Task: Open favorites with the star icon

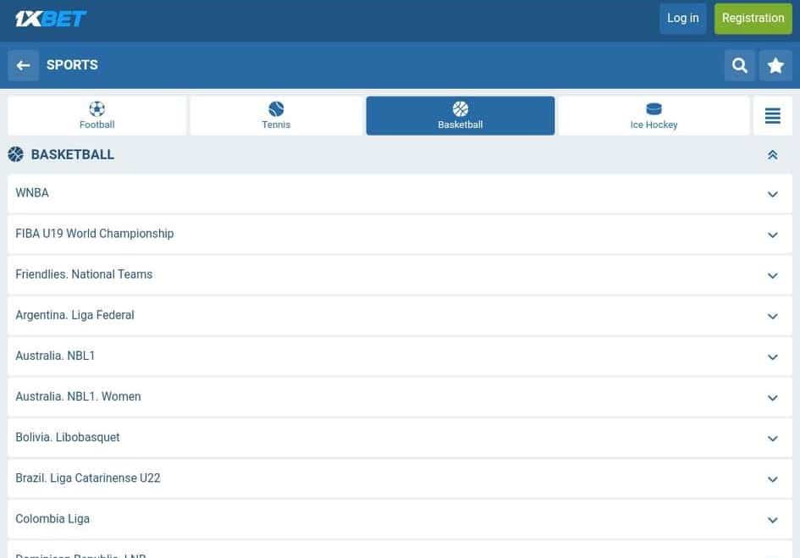Action: (x=775, y=65)
